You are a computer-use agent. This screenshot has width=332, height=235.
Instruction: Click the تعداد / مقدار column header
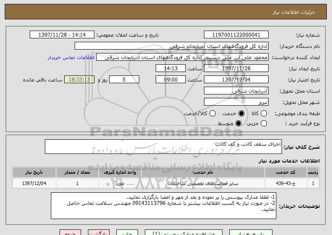[x=77, y=172]
